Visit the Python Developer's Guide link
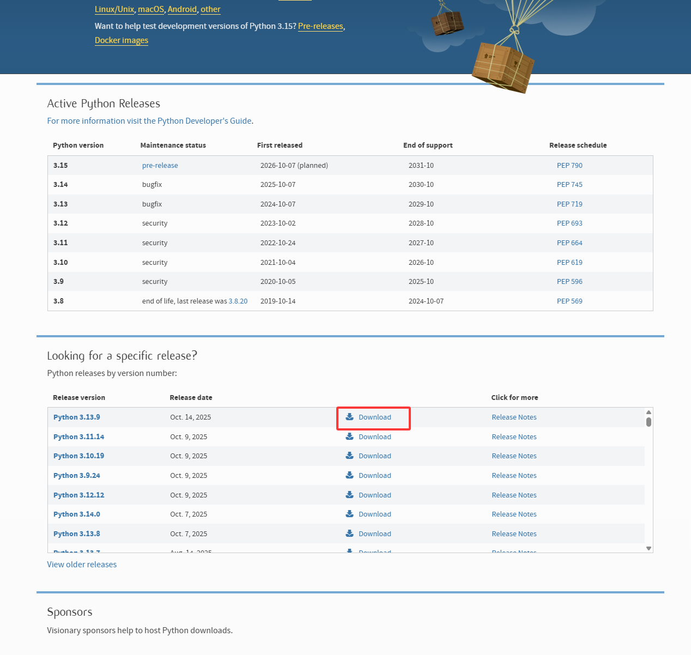Screen dimensions: 691x655 pos(149,121)
